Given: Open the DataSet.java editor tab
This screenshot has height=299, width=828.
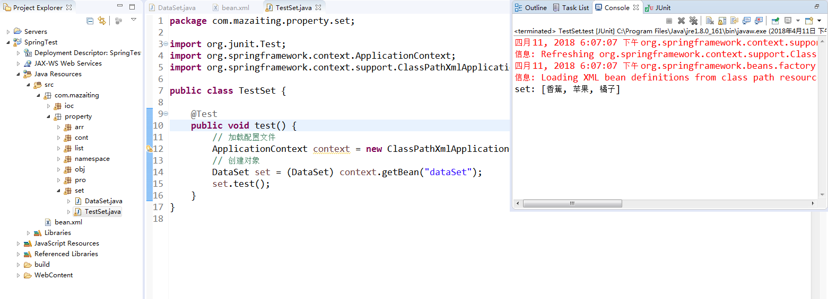Looking at the screenshot, I should (x=172, y=7).
